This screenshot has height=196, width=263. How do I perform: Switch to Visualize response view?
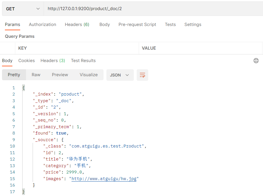pyautogui.click(x=89, y=75)
